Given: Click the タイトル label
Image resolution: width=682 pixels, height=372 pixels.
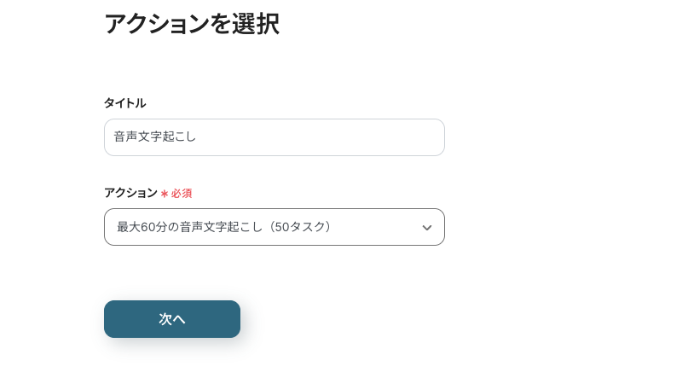Looking at the screenshot, I should 124,103.
